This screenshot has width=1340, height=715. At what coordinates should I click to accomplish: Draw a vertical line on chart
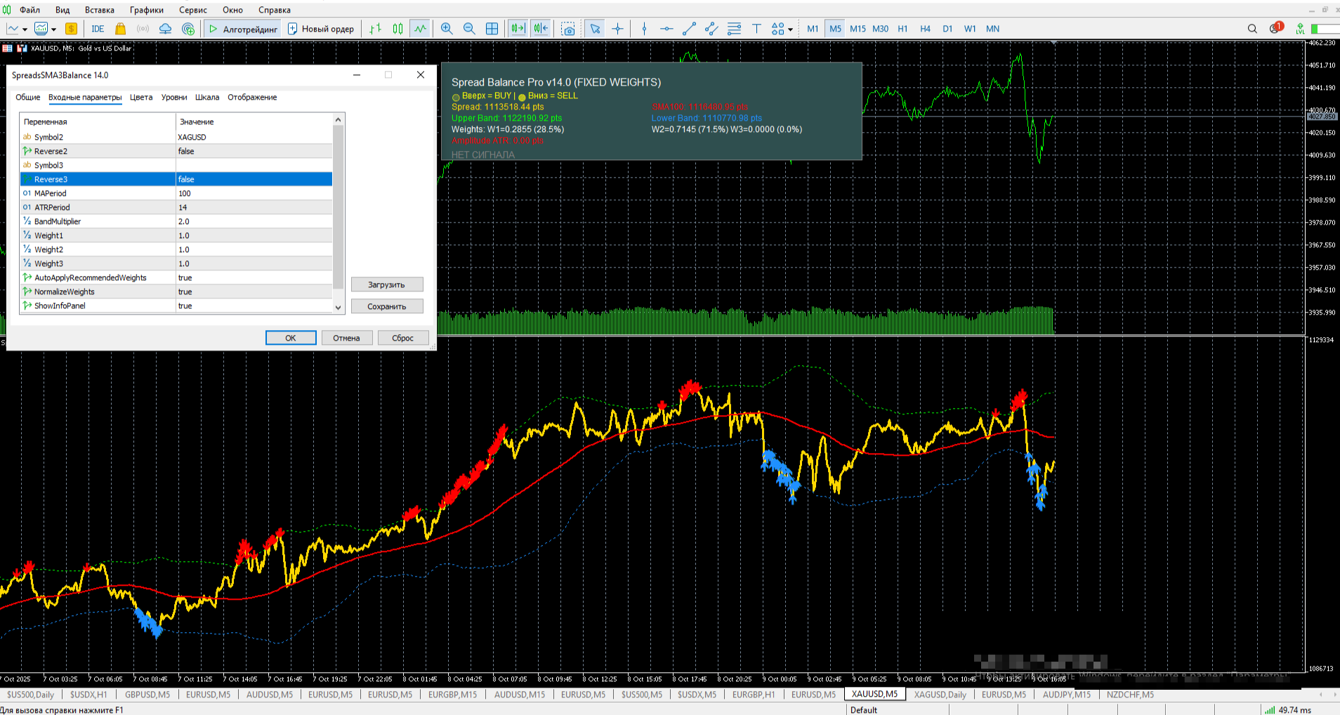pos(644,29)
